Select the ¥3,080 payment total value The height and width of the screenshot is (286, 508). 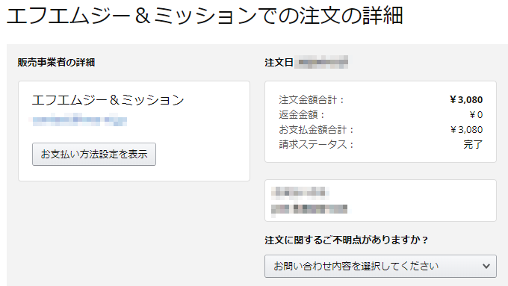pos(466,129)
